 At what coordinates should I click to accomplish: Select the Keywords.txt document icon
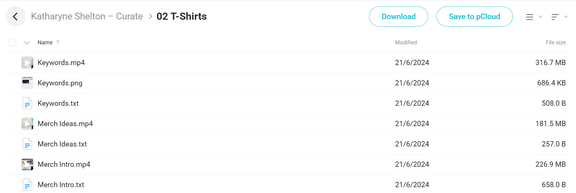[x=27, y=103]
